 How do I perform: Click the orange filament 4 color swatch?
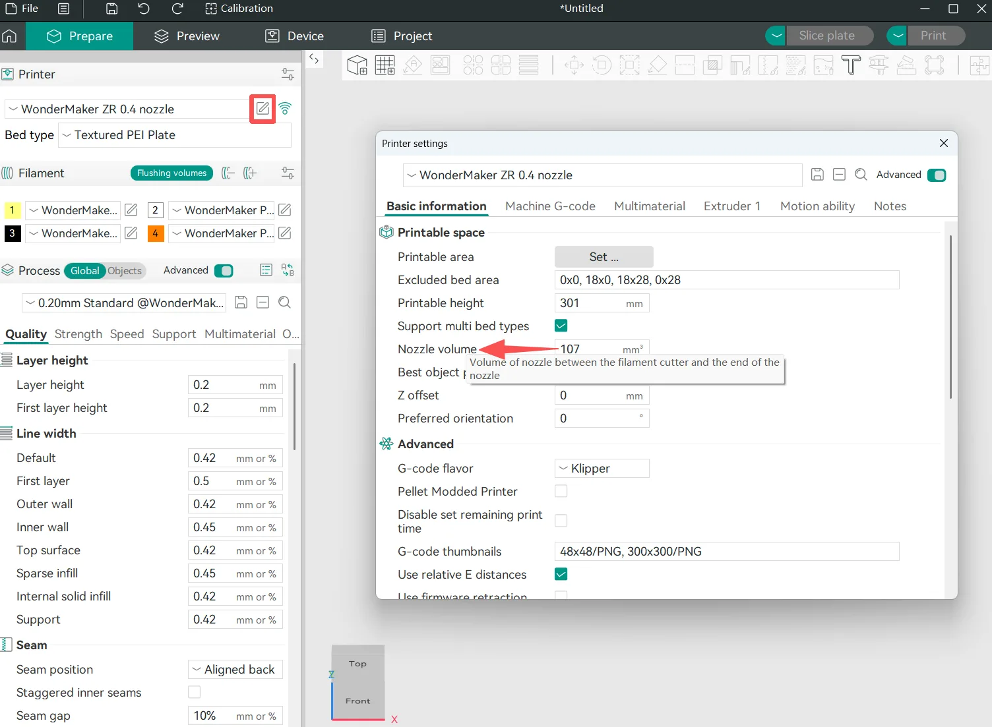(x=156, y=233)
